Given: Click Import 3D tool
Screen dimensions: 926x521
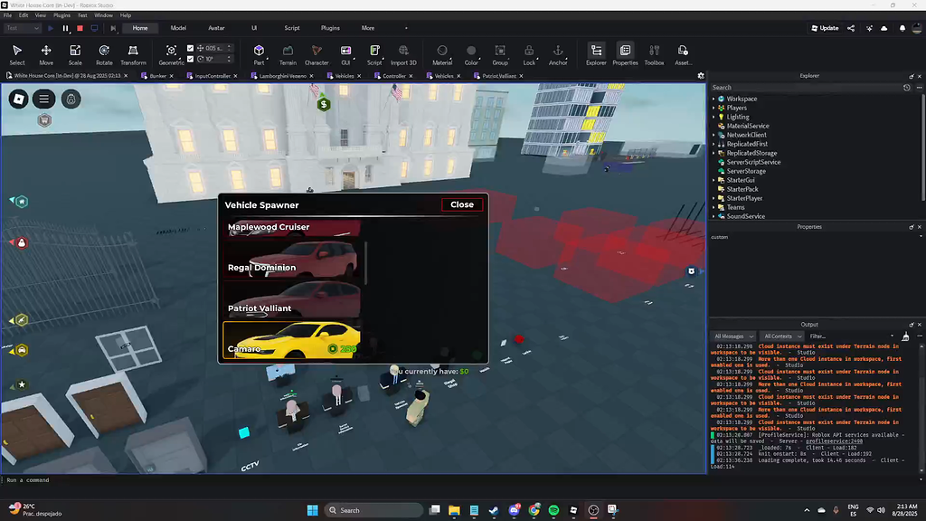Looking at the screenshot, I should 403,54.
